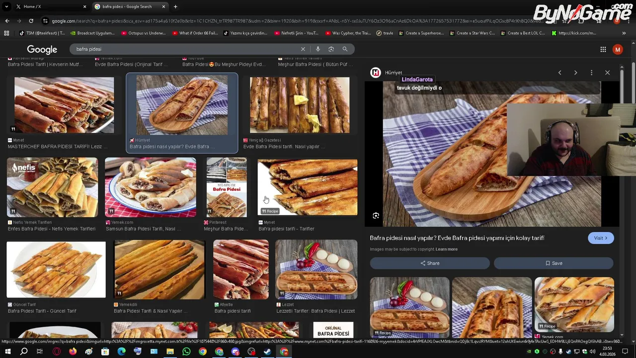This screenshot has height=358, width=636.
Task: Click 'Enfes Bafra Pidesi - Nefis Yemek Tarifleri' title
Action: pos(52,229)
